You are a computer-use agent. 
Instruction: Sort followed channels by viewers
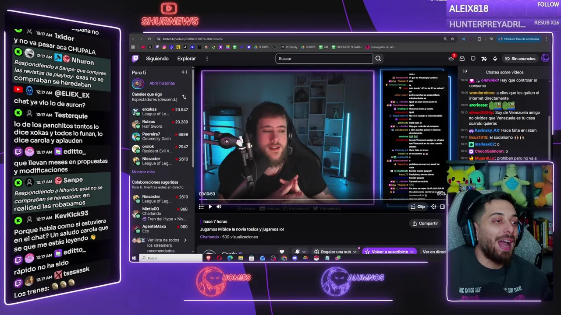point(184,97)
